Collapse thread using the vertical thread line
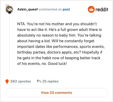Screen dimensions: 113x102 click(x=9, y=44)
